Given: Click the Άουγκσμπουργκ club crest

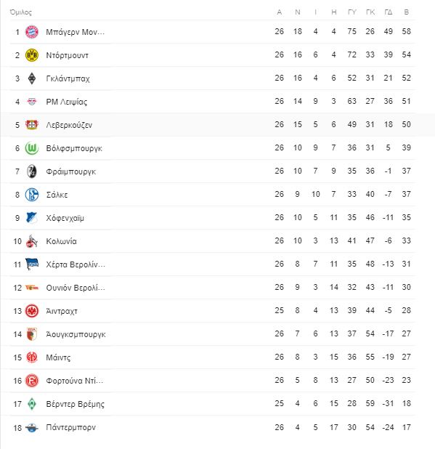Looking at the screenshot, I should pos(32,334).
